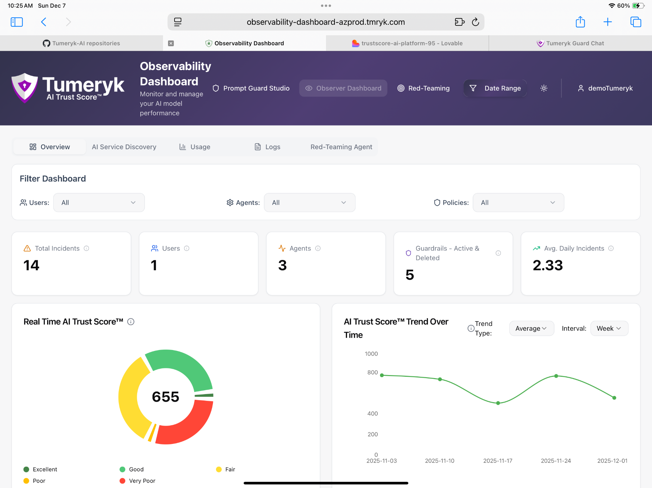Click the Tumeryk AI Trust Score logo

[68, 88]
